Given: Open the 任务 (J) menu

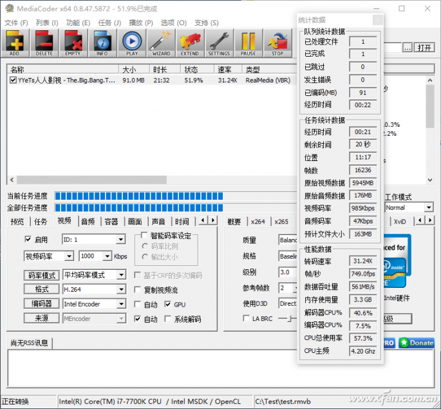Looking at the screenshot, I should tap(109, 23).
